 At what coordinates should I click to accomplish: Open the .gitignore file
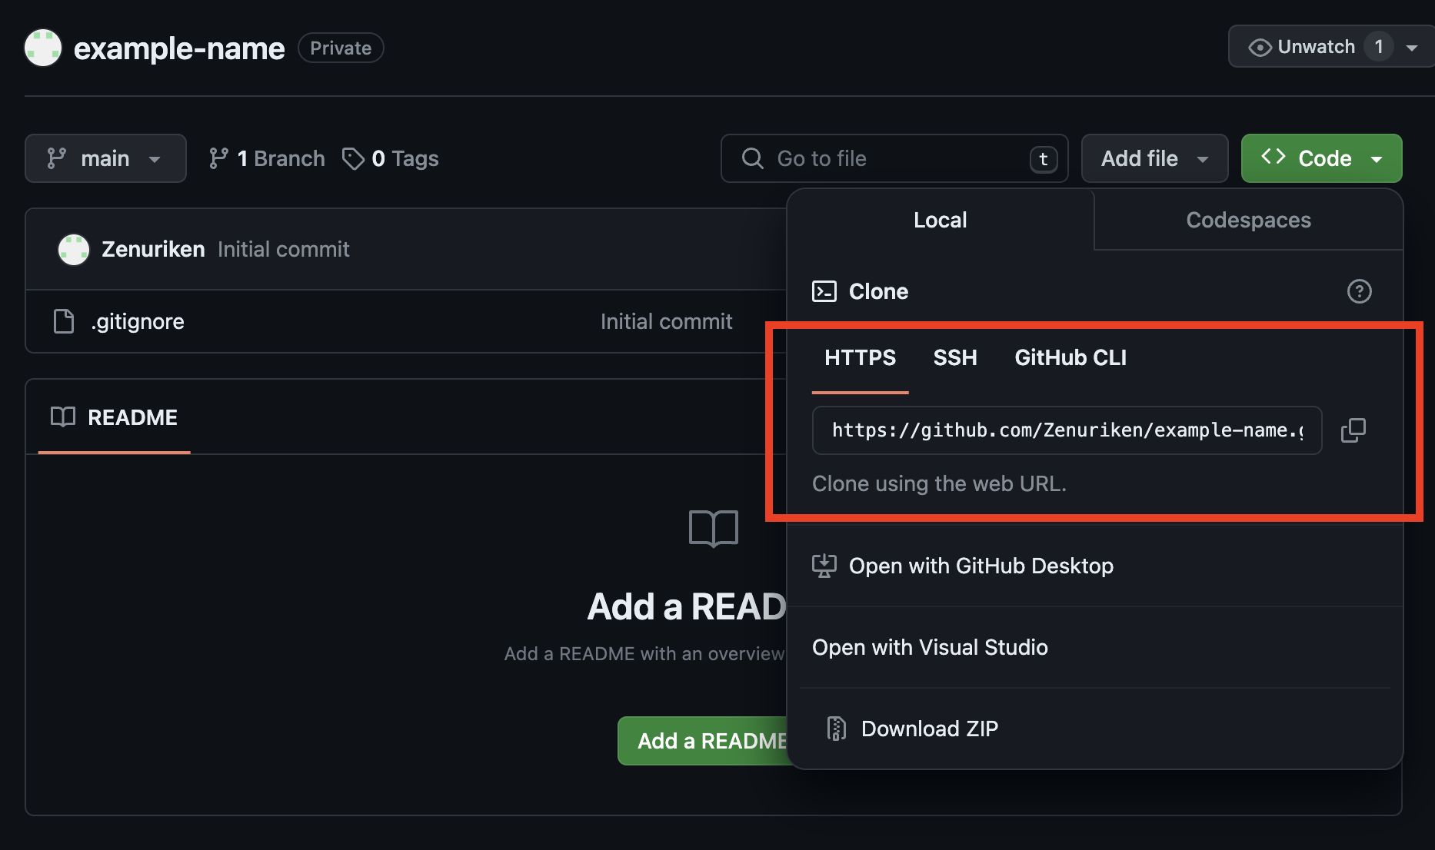(x=138, y=321)
